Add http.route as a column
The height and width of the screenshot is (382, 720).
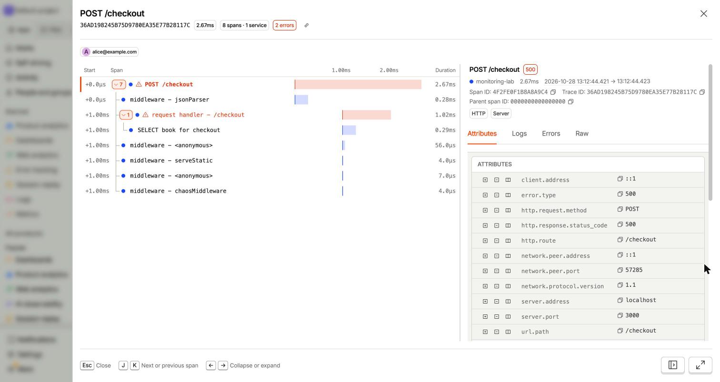pyautogui.click(x=508, y=241)
